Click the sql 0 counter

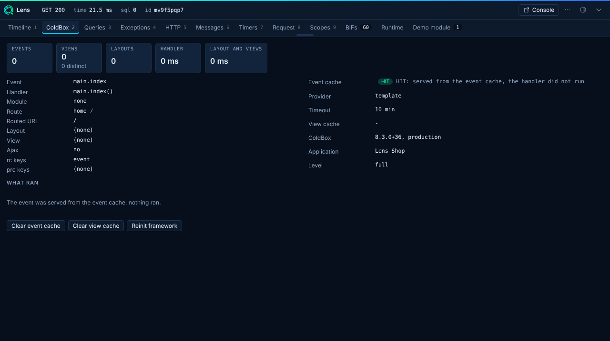(128, 10)
